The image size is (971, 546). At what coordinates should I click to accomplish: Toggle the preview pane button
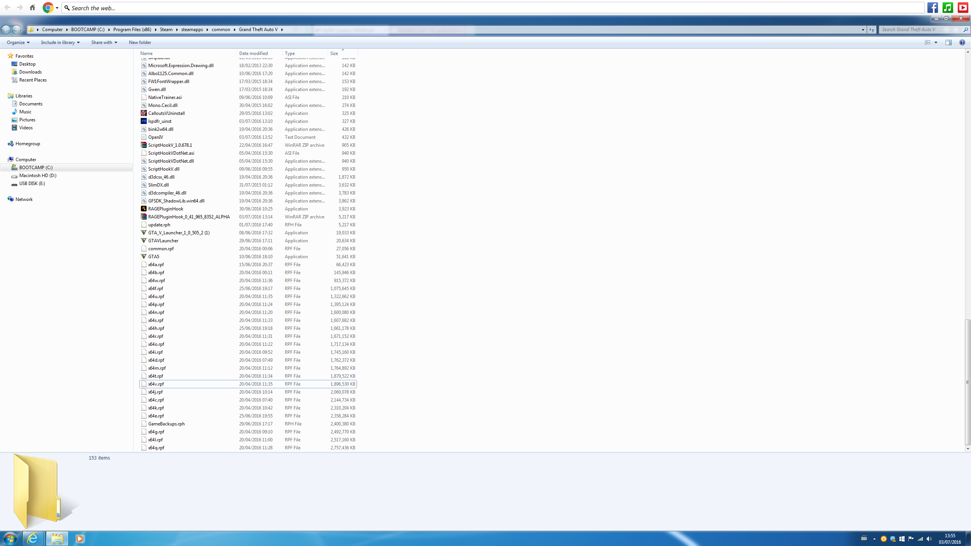(x=948, y=42)
